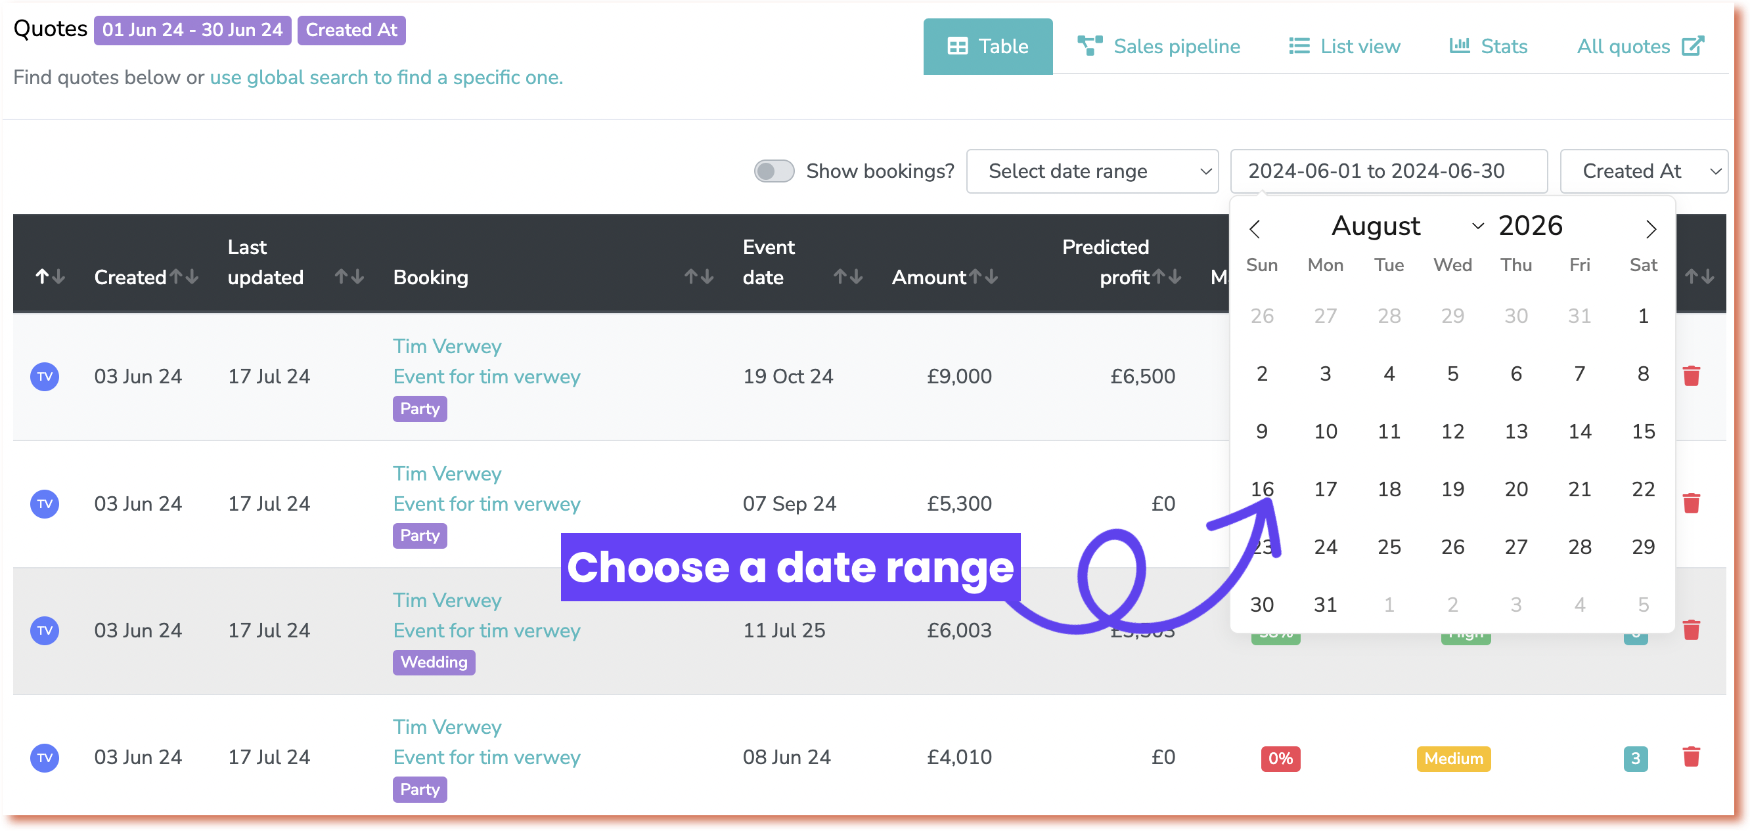Open the Select date range dropdown

(1092, 171)
